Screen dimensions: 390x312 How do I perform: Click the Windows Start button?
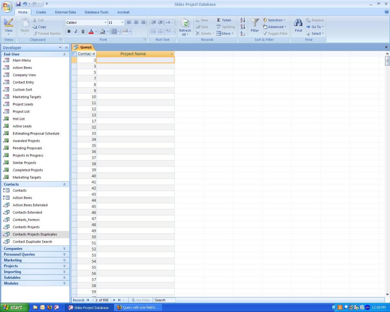(14, 307)
